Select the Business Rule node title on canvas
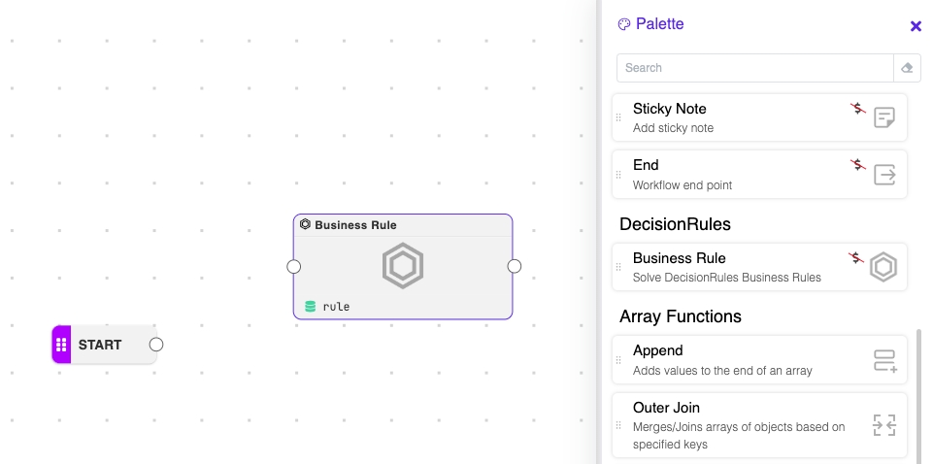 (x=355, y=225)
